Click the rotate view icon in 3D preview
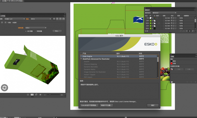 click(4, 88)
